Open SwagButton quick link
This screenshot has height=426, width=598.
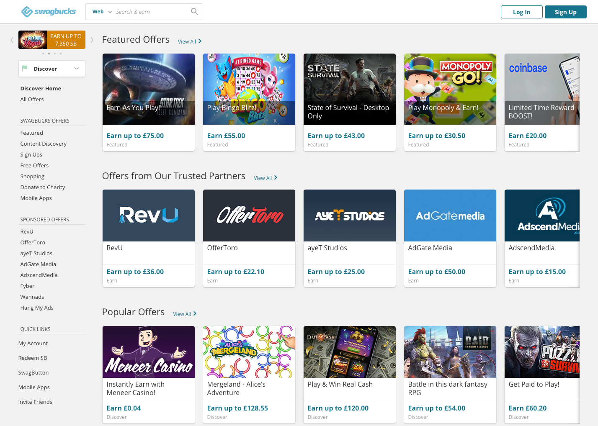34,372
